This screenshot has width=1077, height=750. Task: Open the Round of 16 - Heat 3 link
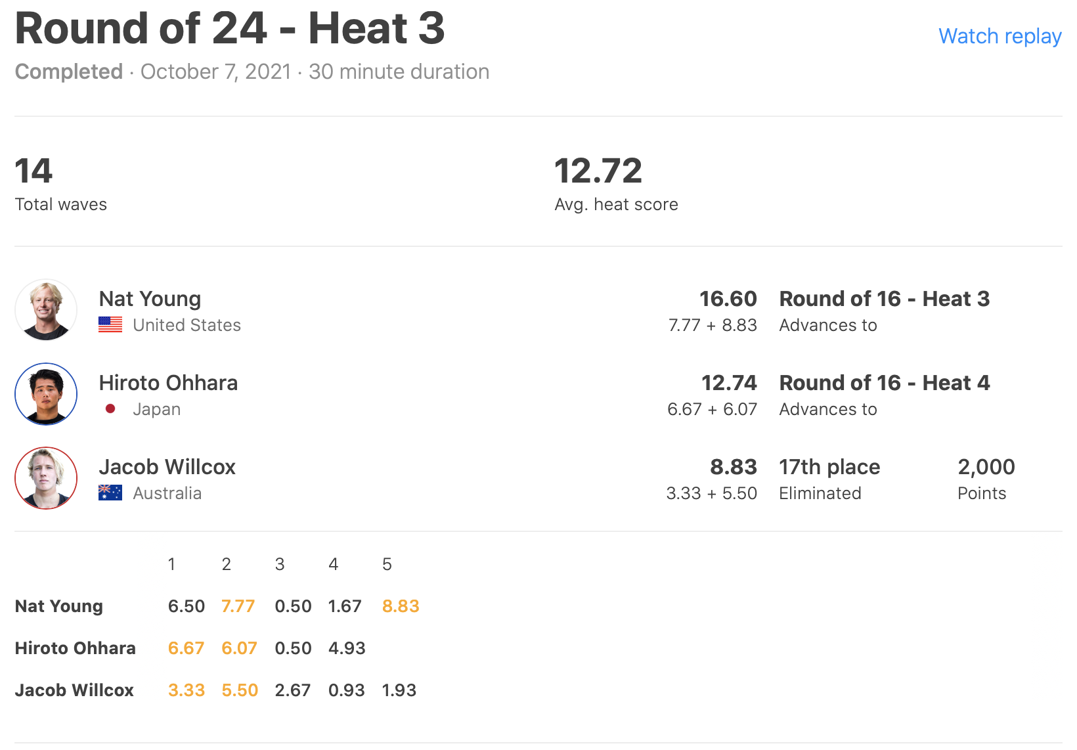[884, 299]
